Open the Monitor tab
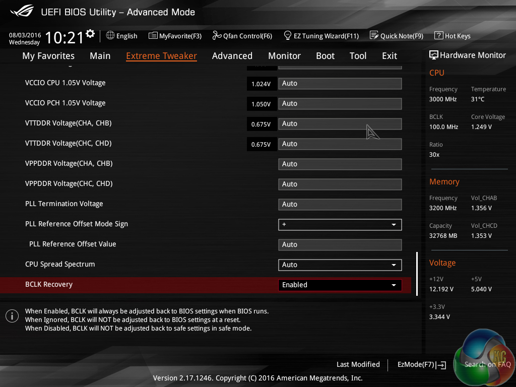Screen dimensions: 516x387 pos(284,56)
